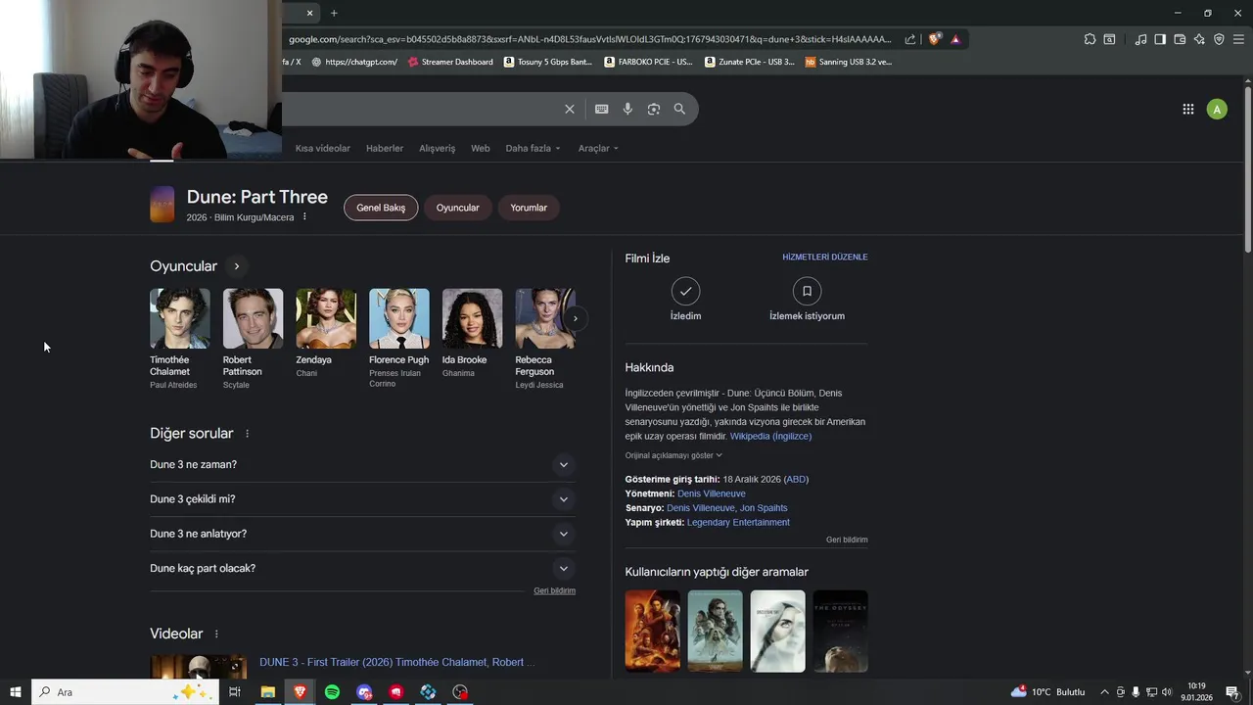Open the Wikipedia (İngilizce) link
Viewport: 1253px width, 705px height.
770,437
